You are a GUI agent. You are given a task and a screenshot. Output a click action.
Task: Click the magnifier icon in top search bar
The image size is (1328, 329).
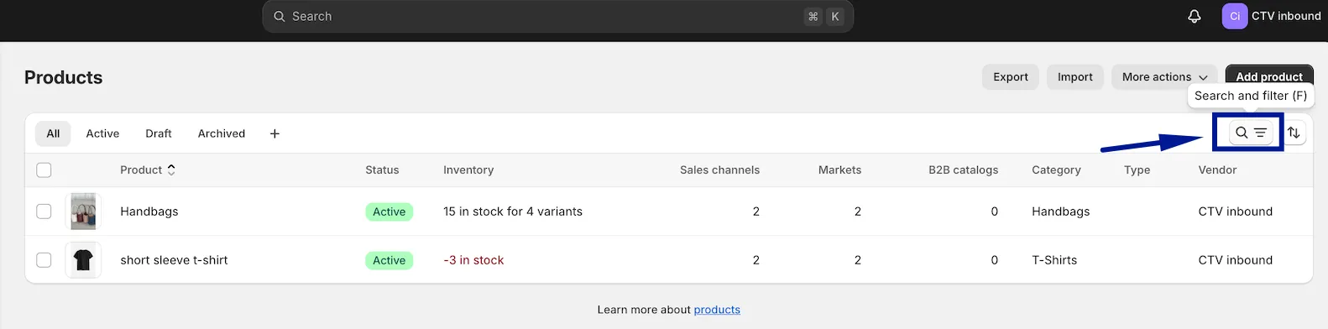click(x=280, y=16)
